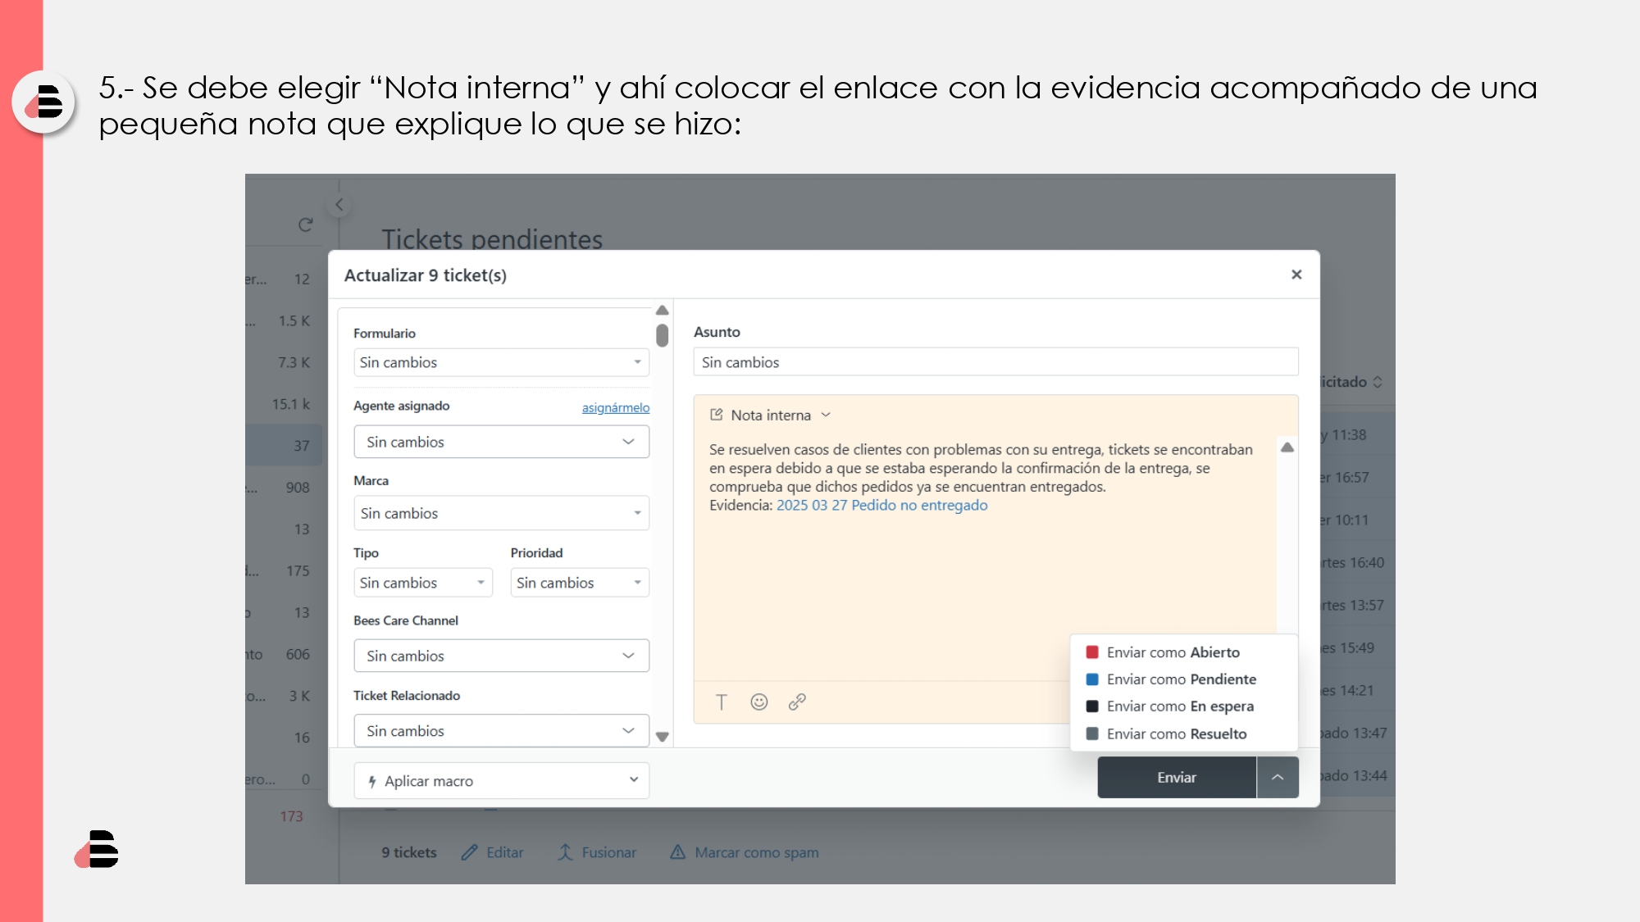Select the sidebar view with count 1.5 K
Image resolution: width=1640 pixels, height=922 pixels.
[284, 320]
